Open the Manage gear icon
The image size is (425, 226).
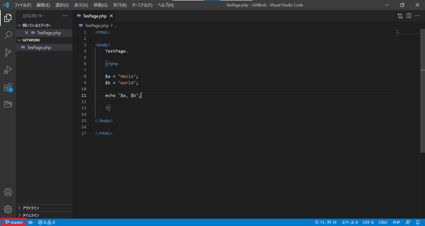coord(8,209)
